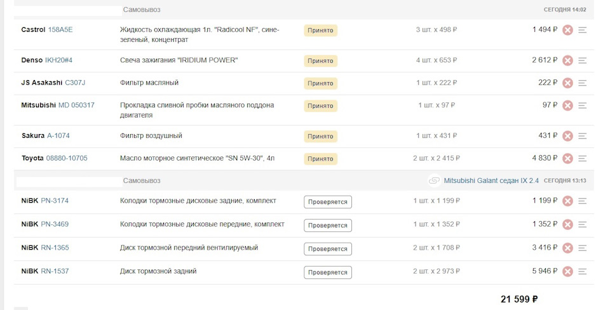Open part number 158A5E link
The height and width of the screenshot is (310, 610).
click(60, 30)
